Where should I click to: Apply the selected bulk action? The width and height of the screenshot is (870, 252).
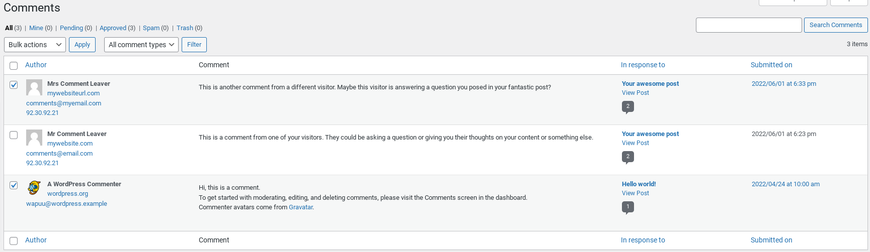pos(82,45)
